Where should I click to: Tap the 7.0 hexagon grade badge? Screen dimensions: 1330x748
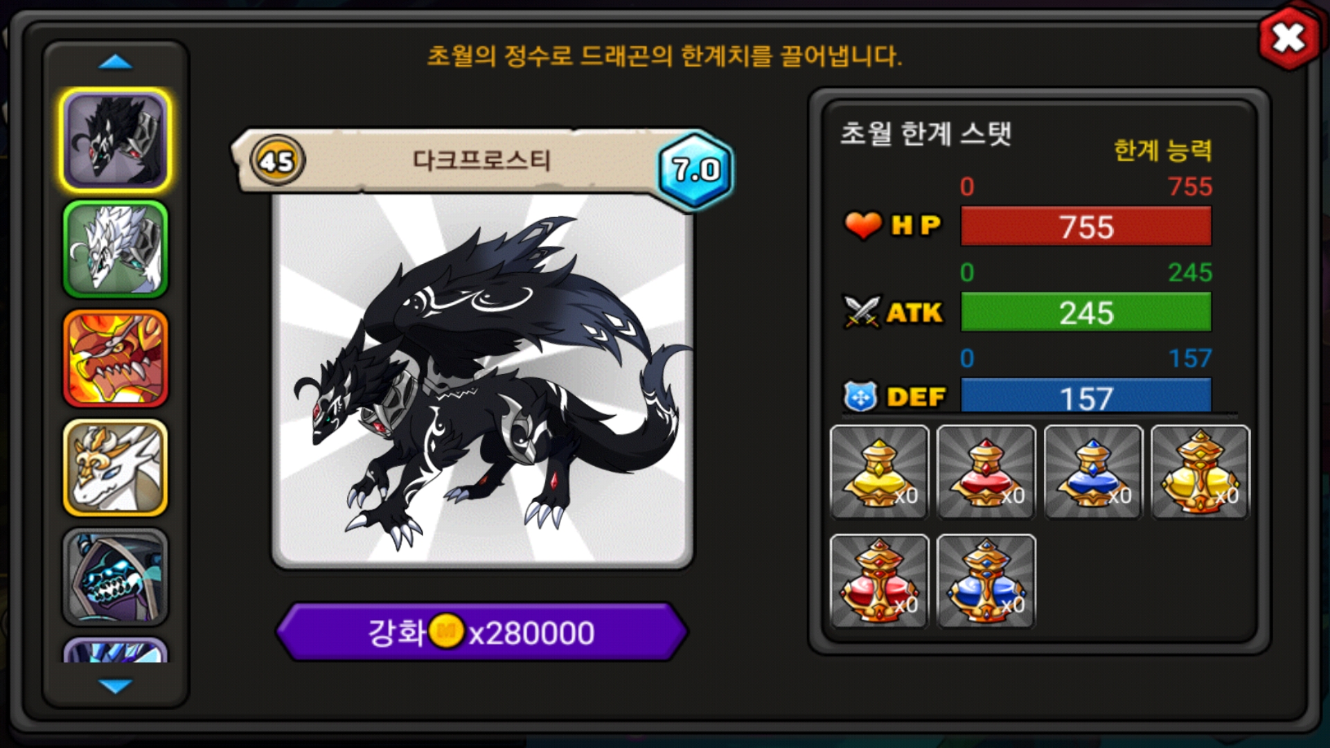(x=695, y=169)
